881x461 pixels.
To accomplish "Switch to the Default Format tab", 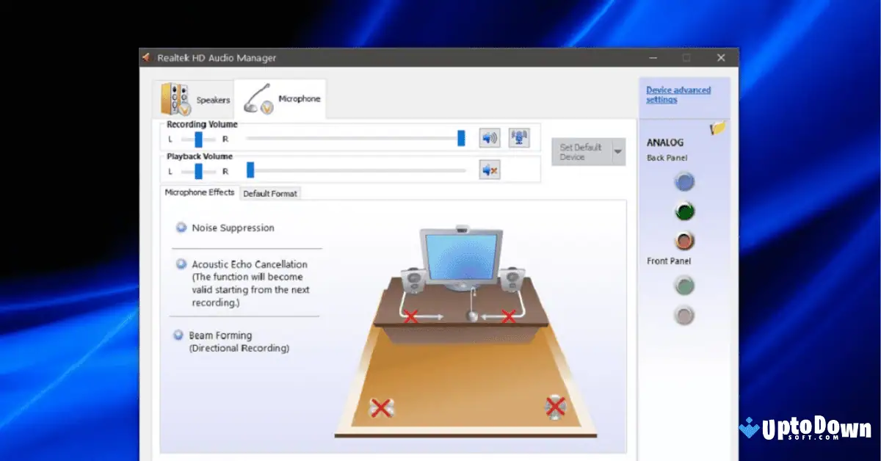I will [x=271, y=193].
